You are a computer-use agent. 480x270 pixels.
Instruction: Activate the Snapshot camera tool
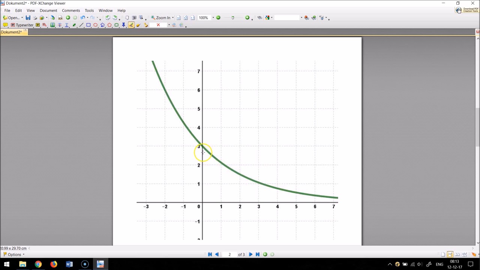pos(134,18)
